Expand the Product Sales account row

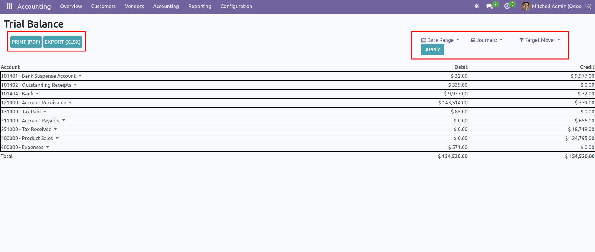57,138
